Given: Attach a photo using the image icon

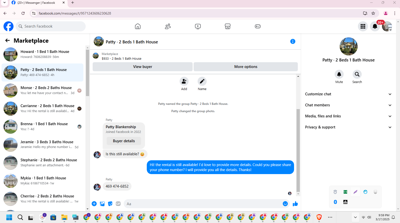Looking at the screenshot, I should pos(102,204).
